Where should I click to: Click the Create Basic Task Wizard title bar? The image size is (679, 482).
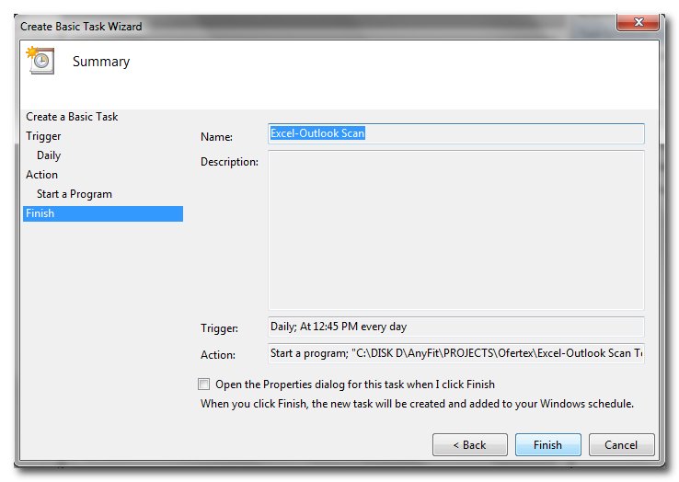[276, 27]
